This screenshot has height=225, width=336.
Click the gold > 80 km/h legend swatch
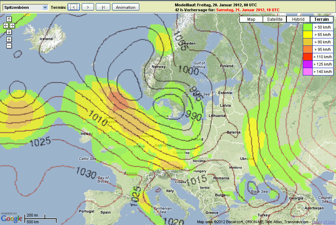coord(307,42)
